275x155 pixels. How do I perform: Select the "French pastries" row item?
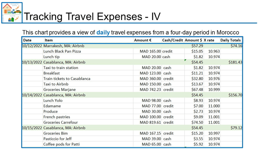[57, 117]
